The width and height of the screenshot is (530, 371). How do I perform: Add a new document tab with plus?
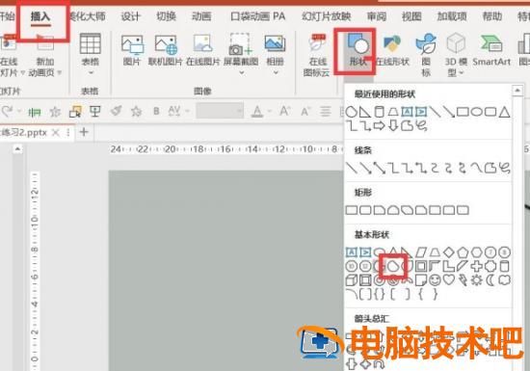click(x=84, y=132)
